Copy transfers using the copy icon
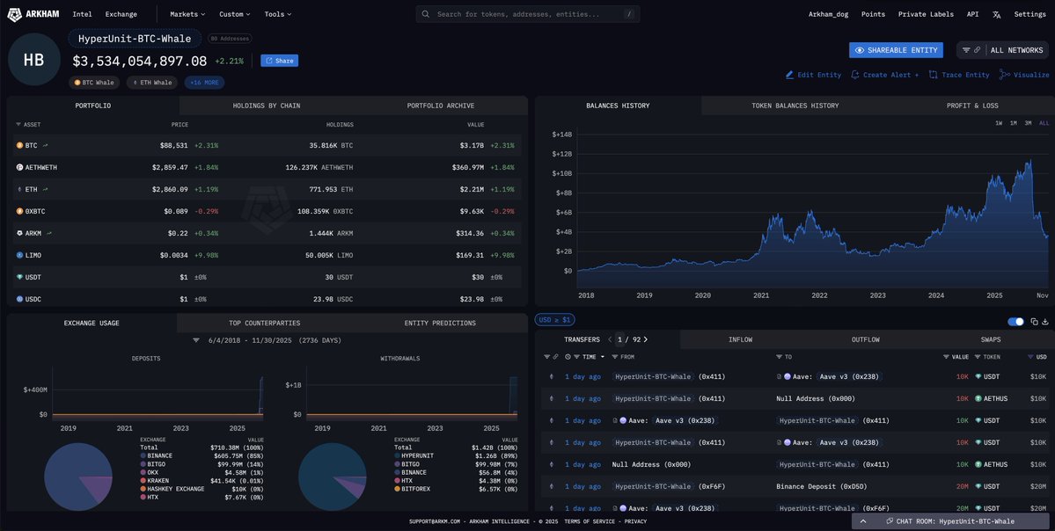This screenshot has height=531, width=1055. pyautogui.click(x=1034, y=322)
